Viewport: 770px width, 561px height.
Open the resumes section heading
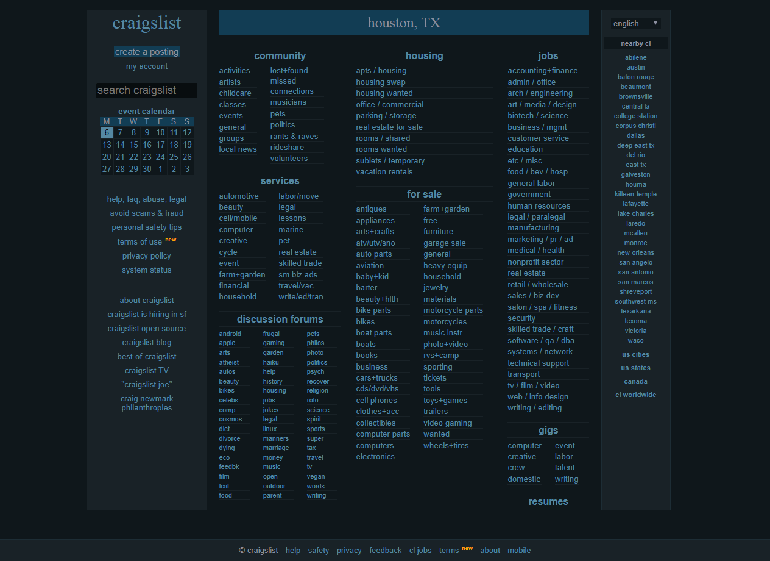(548, 501)
